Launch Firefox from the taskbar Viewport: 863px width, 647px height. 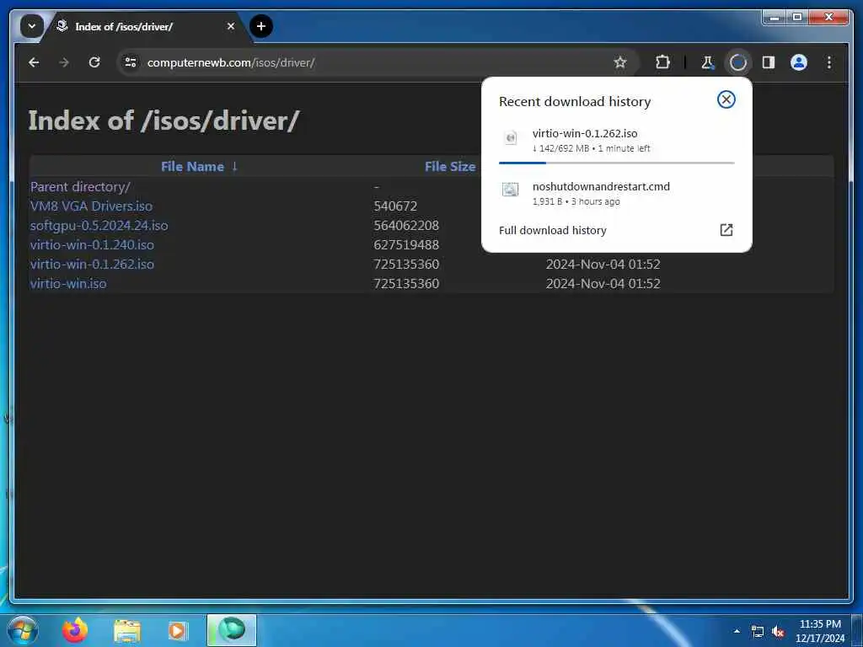coord(75,630)
